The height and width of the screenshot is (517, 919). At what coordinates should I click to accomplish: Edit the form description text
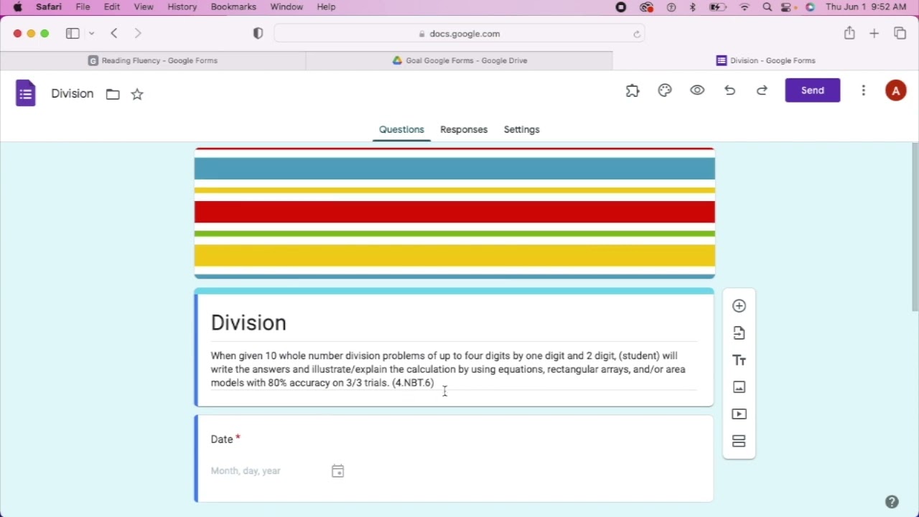[x=453, y=370]
